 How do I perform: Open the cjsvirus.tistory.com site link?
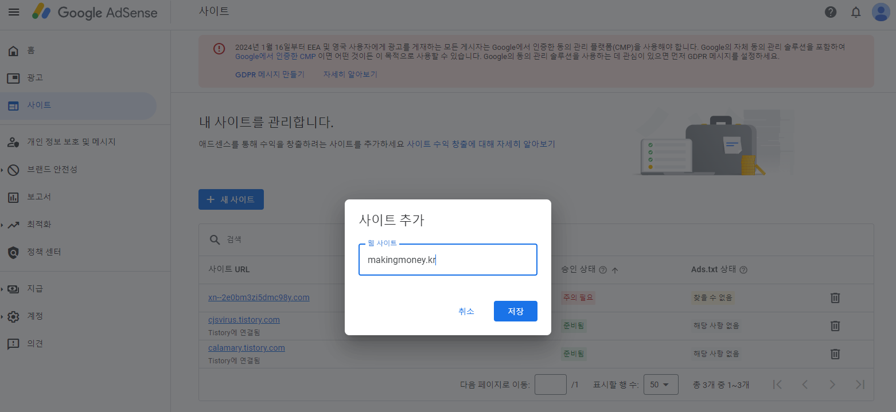coord(244,319)
